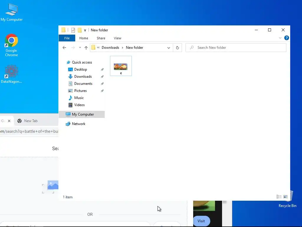Click the pin icon beside Pictures
The height and width of the screenshot is (227, 302).
click(x=102, y=91)
